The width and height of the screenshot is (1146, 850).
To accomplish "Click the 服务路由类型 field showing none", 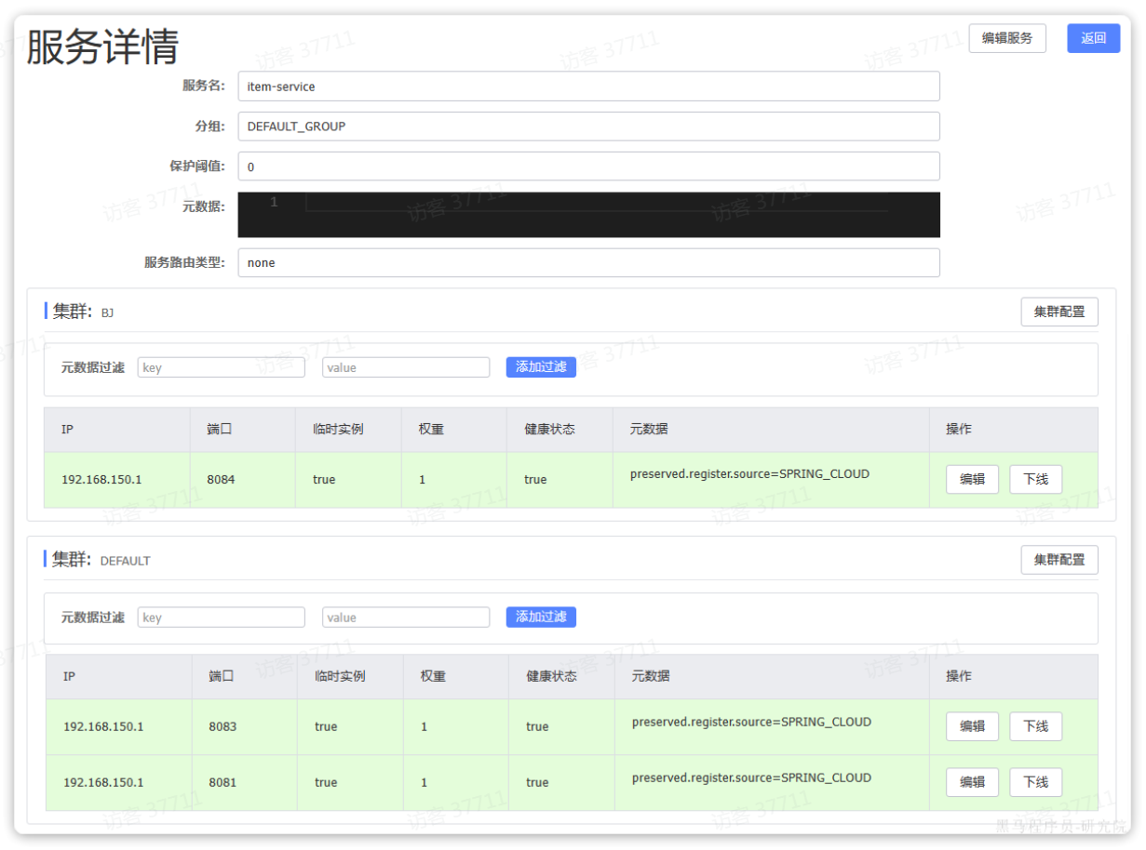I will pos(588,262).
